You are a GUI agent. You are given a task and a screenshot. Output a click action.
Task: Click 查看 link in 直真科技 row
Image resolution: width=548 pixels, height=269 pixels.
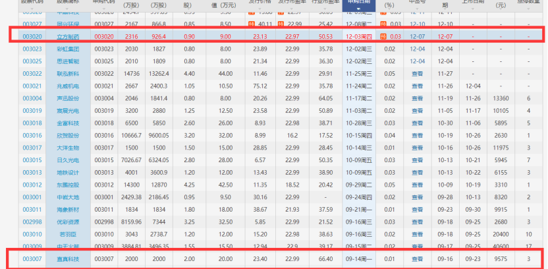[x=418, y=259]
